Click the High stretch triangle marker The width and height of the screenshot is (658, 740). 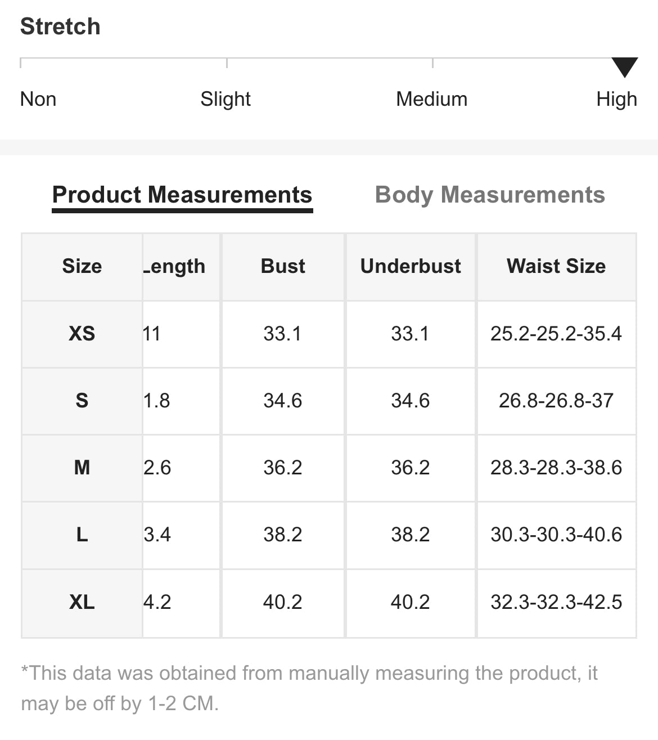624,67
